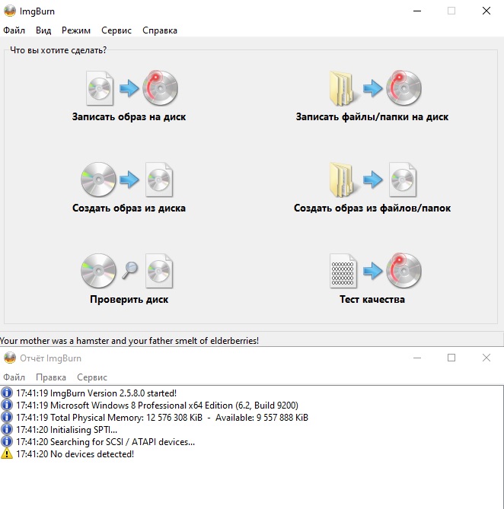The image size is (504, 509).
Task: Close the main ImgBurn window
Action: [486, 11]
